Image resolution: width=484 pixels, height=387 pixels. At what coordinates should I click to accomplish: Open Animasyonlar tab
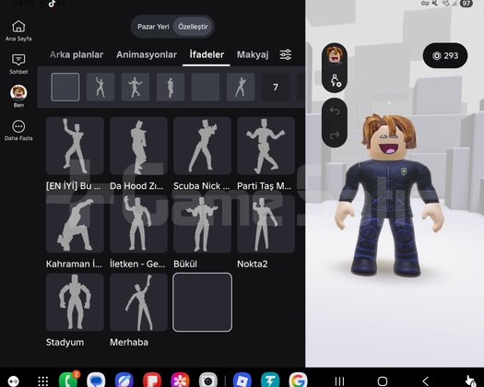pyautogui.click(x=147, y=54)
